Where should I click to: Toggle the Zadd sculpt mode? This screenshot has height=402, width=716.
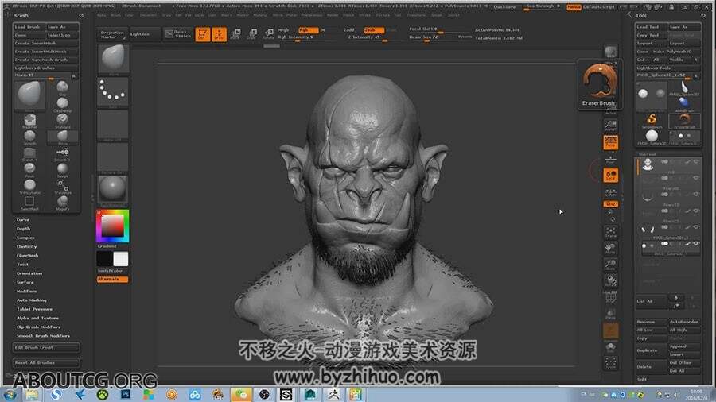tap(349, 30)
